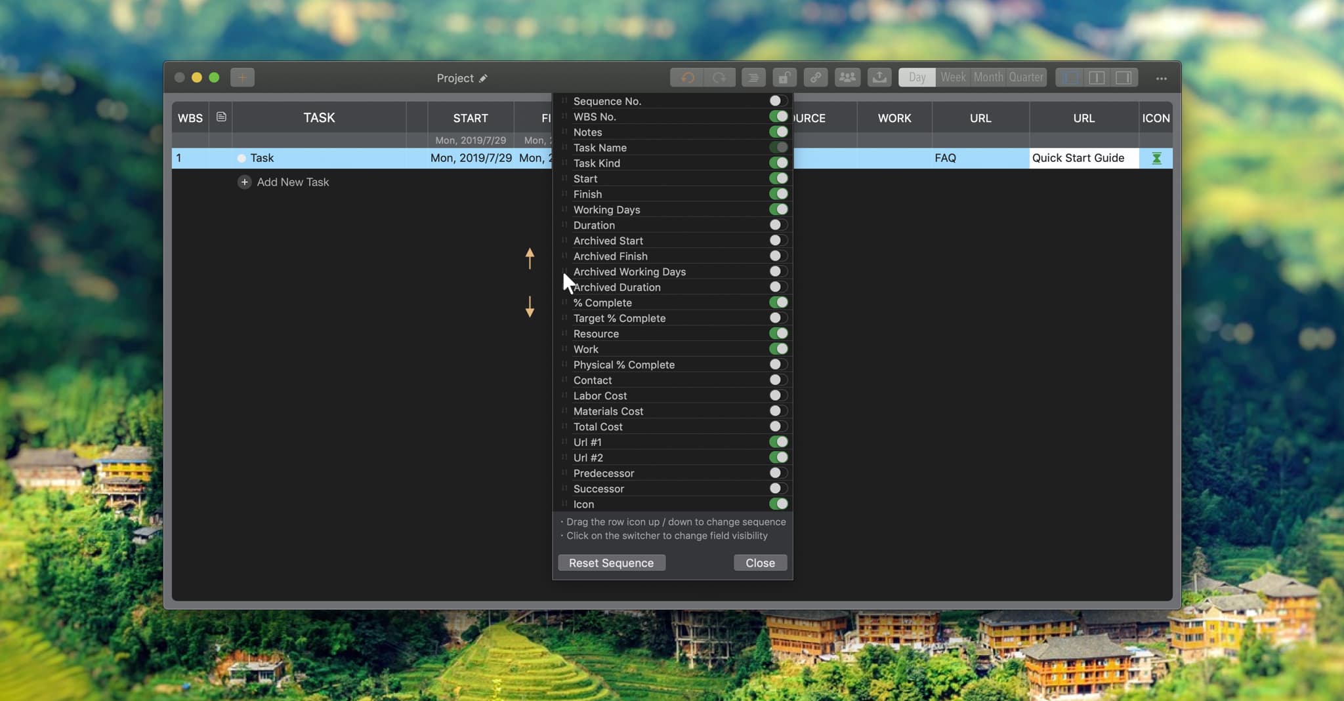
Task: Switch timeline scale to Week
Action: (x=953, y=77)
